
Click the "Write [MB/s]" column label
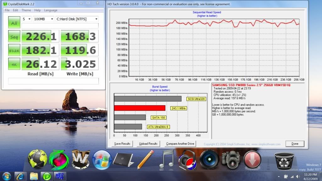click(x=80, y=74)
